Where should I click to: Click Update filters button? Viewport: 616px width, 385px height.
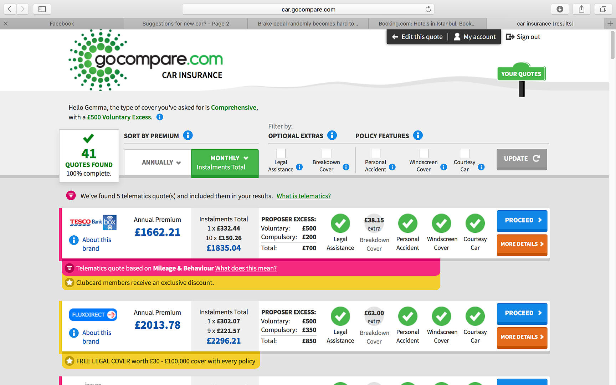[x=522, y=159]
